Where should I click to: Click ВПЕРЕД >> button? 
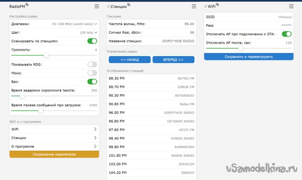pos(173,60)
